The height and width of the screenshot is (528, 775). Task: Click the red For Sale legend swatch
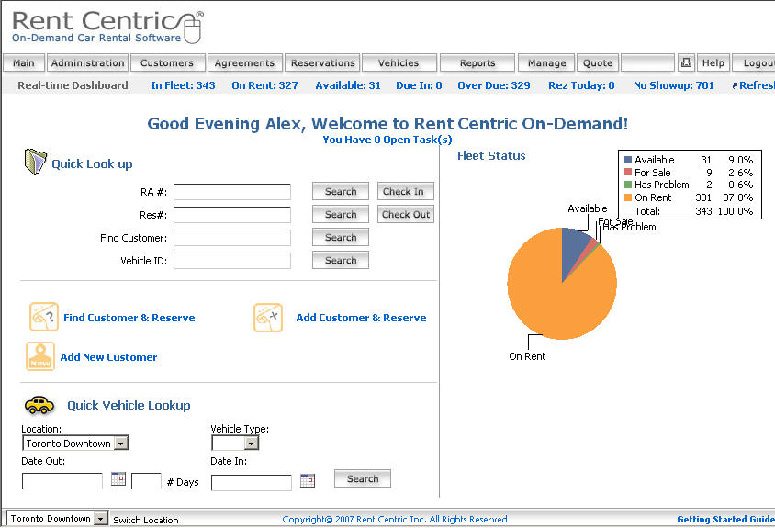(628, 172)
